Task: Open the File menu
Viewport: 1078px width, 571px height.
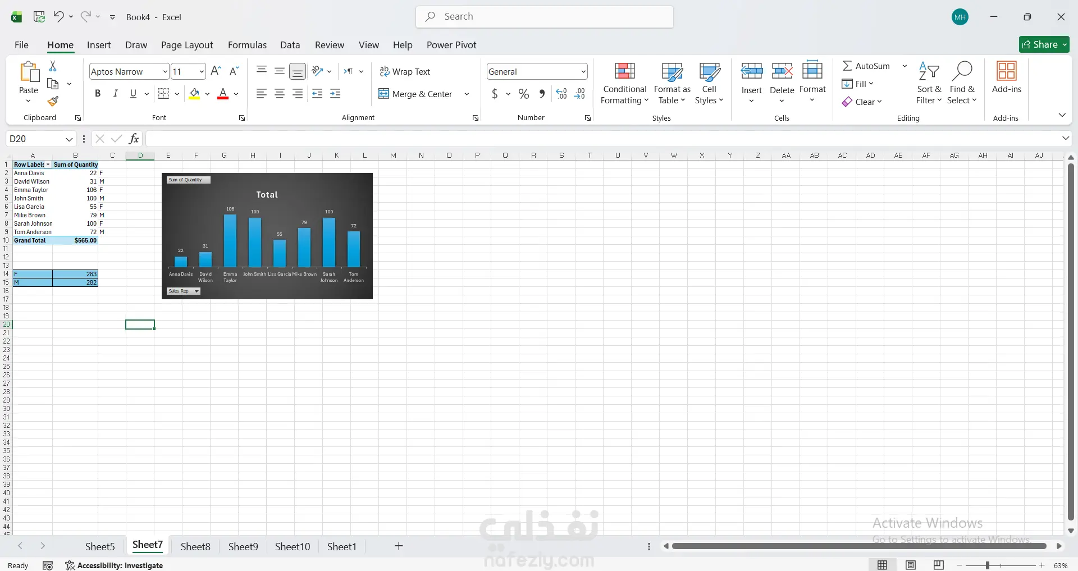Action: (21, 45)
